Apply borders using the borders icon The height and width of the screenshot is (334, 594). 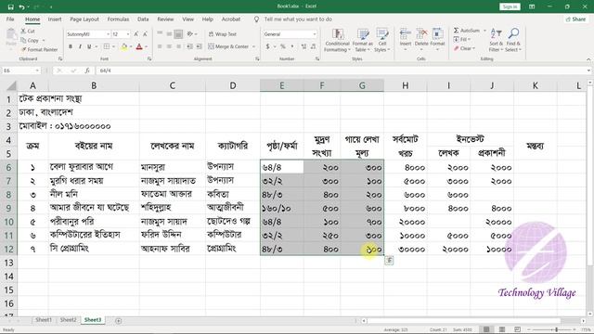(x=107, y=46)
